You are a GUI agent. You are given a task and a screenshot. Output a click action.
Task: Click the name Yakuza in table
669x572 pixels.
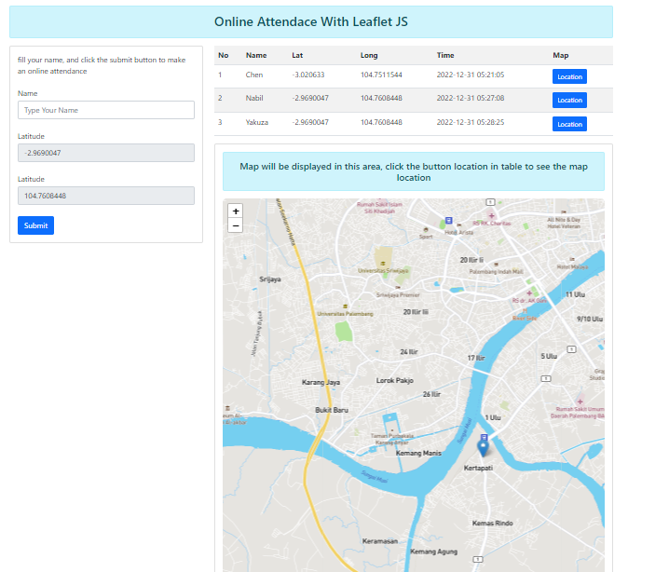click(257, 122)
